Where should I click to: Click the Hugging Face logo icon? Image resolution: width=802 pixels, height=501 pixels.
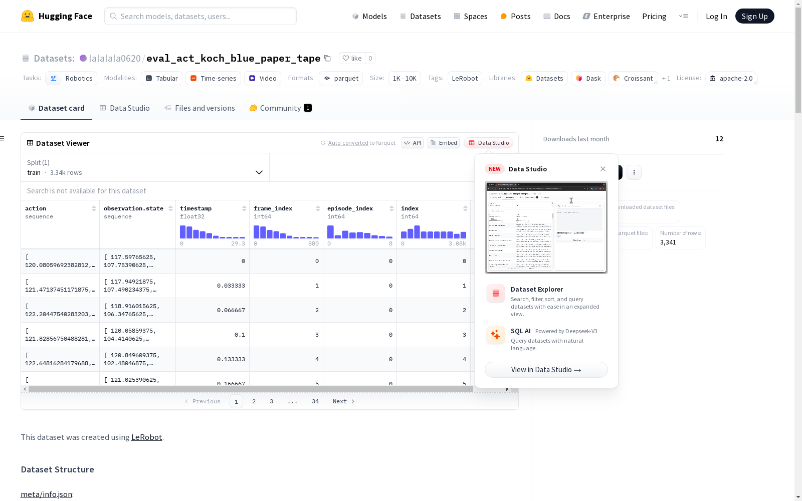tap(28, 16)
